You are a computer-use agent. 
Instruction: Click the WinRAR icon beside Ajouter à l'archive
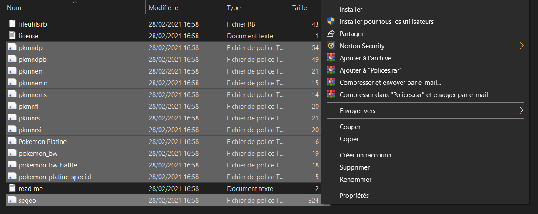click(331, 58)
